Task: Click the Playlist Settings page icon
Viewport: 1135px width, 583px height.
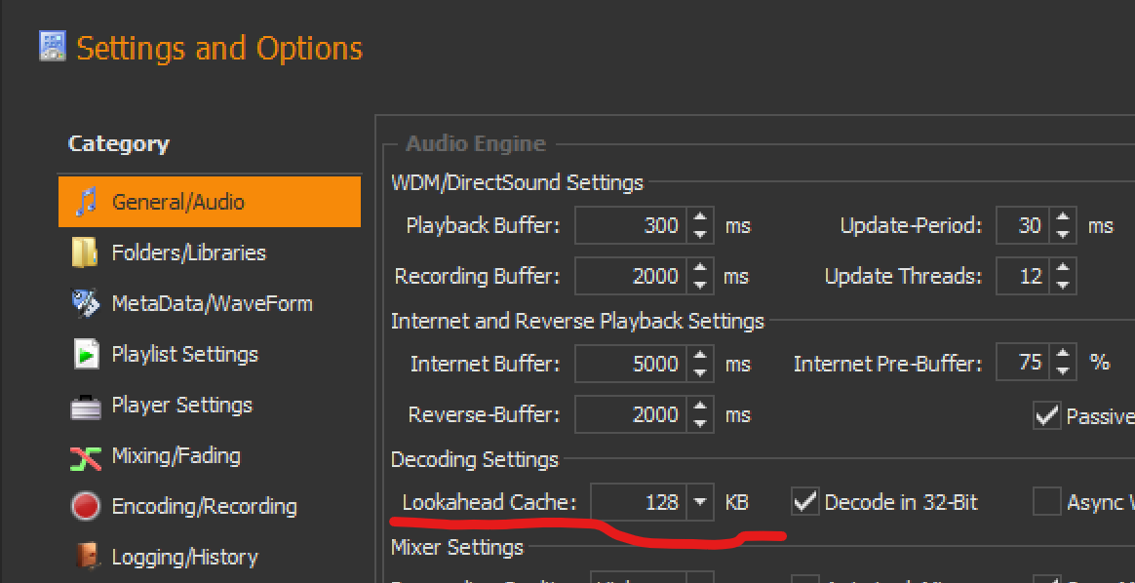Action: 86,354
